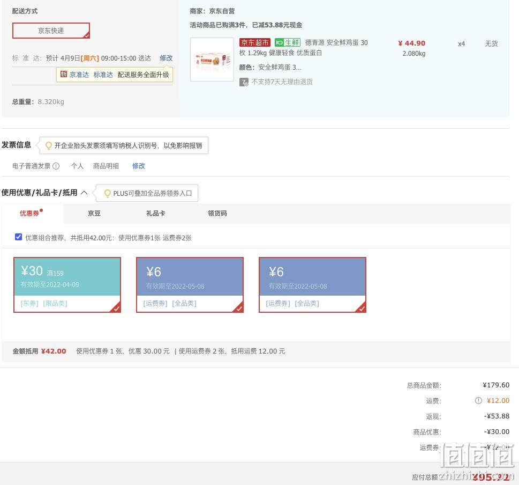This screenshot has height=485, width=519.
Task: Uncheck the 优惠组合推荐 checkbox
Action: (x=19, y=237)
